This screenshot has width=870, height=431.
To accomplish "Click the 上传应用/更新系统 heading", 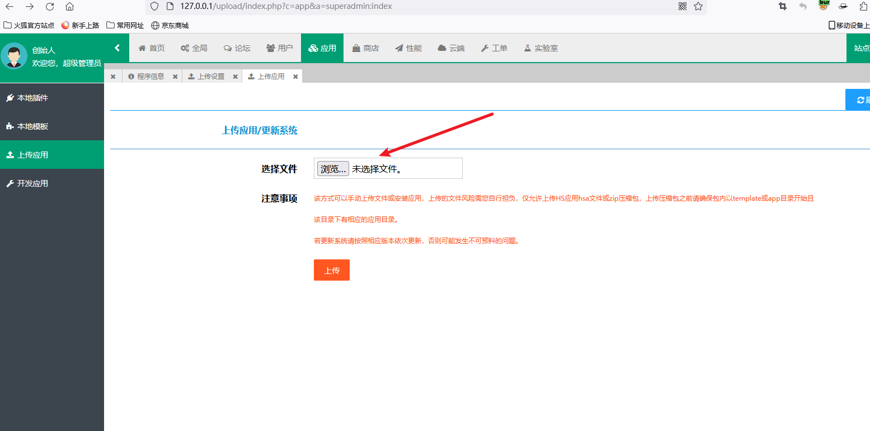I will 260,131.
